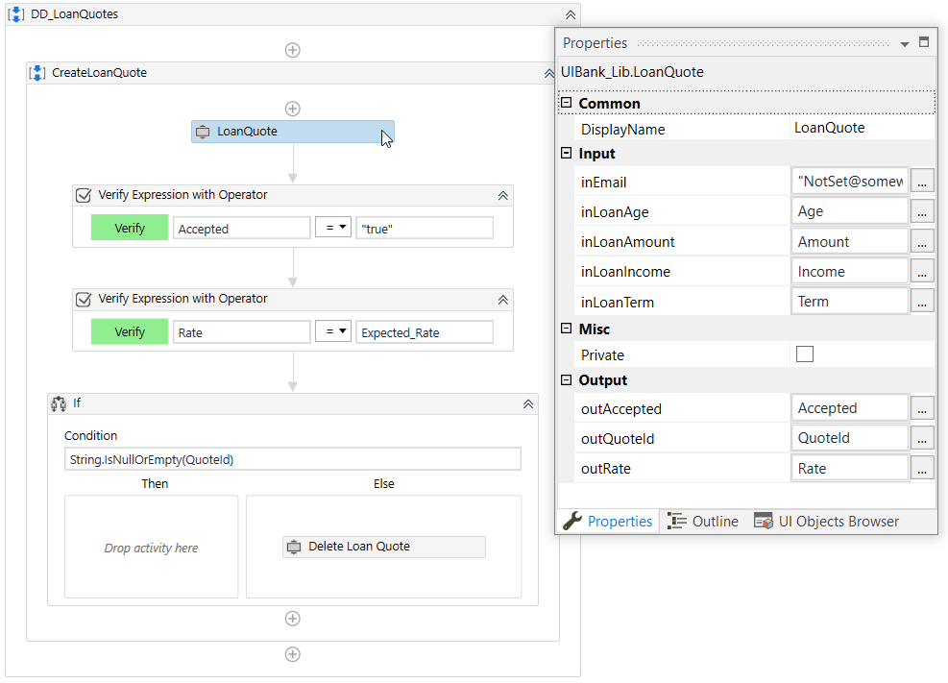Click the UIBank_Lib.LoanQuote title text
This screenshot has height=683, width=948.
pos(632,72)
